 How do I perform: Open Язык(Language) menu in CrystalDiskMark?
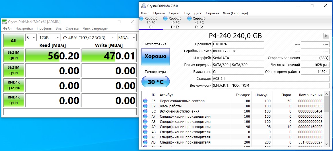click(x=95, y=28)
